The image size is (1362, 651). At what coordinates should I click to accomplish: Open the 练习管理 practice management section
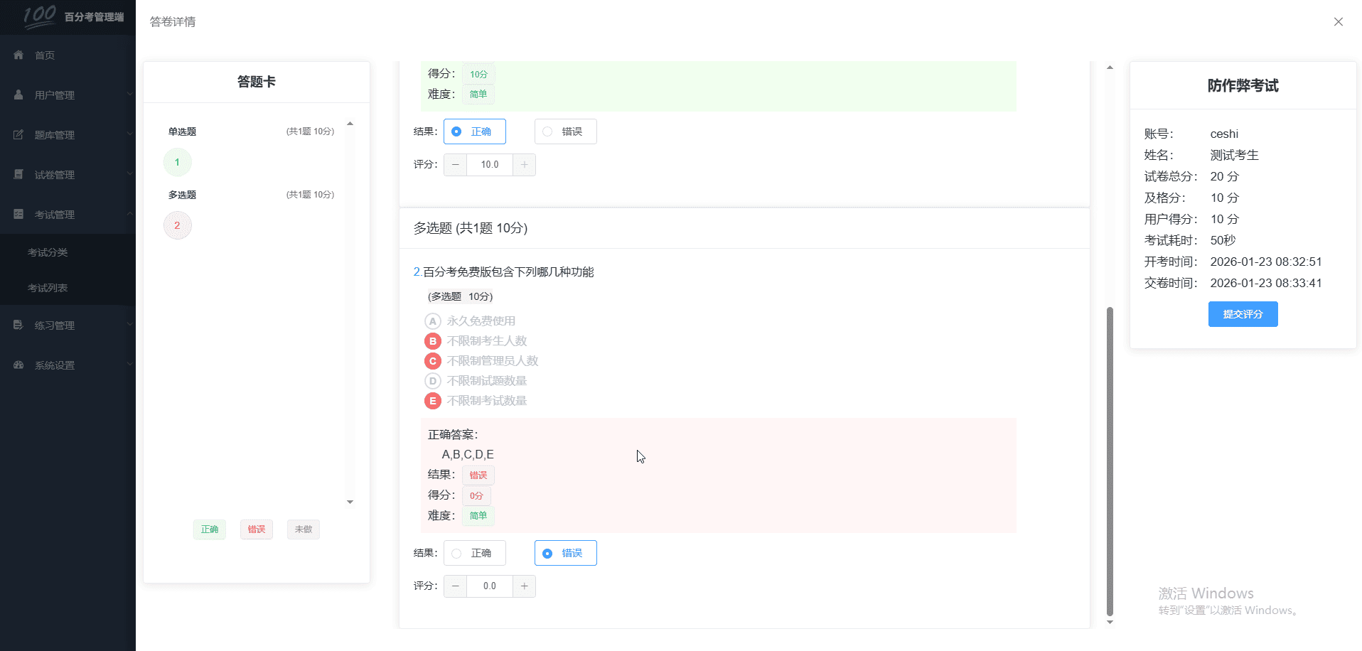coord(53,325)
